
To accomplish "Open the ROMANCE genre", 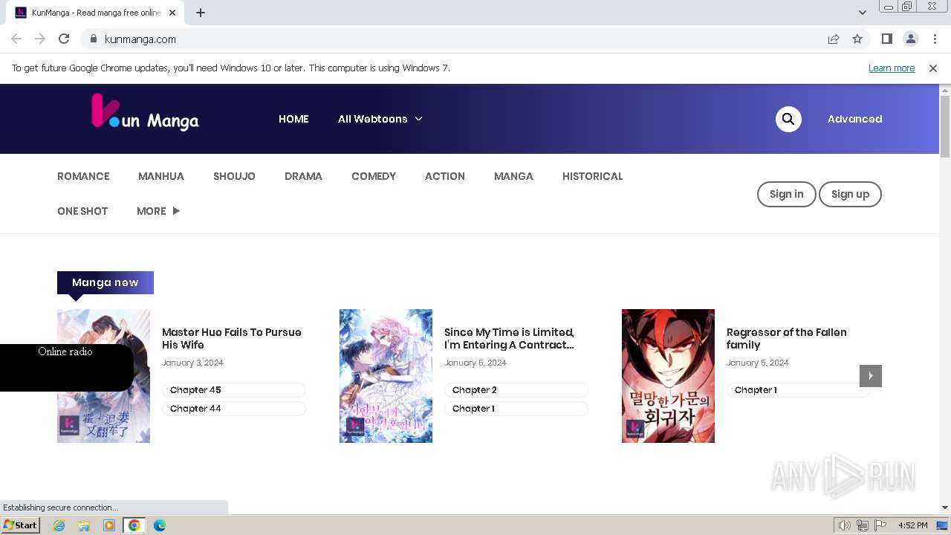I will coord(83,176).
